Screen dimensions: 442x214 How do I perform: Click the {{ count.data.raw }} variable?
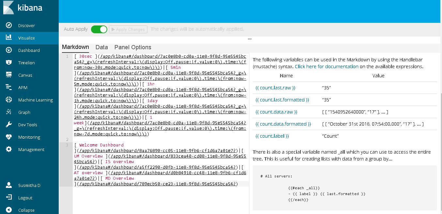276,112
